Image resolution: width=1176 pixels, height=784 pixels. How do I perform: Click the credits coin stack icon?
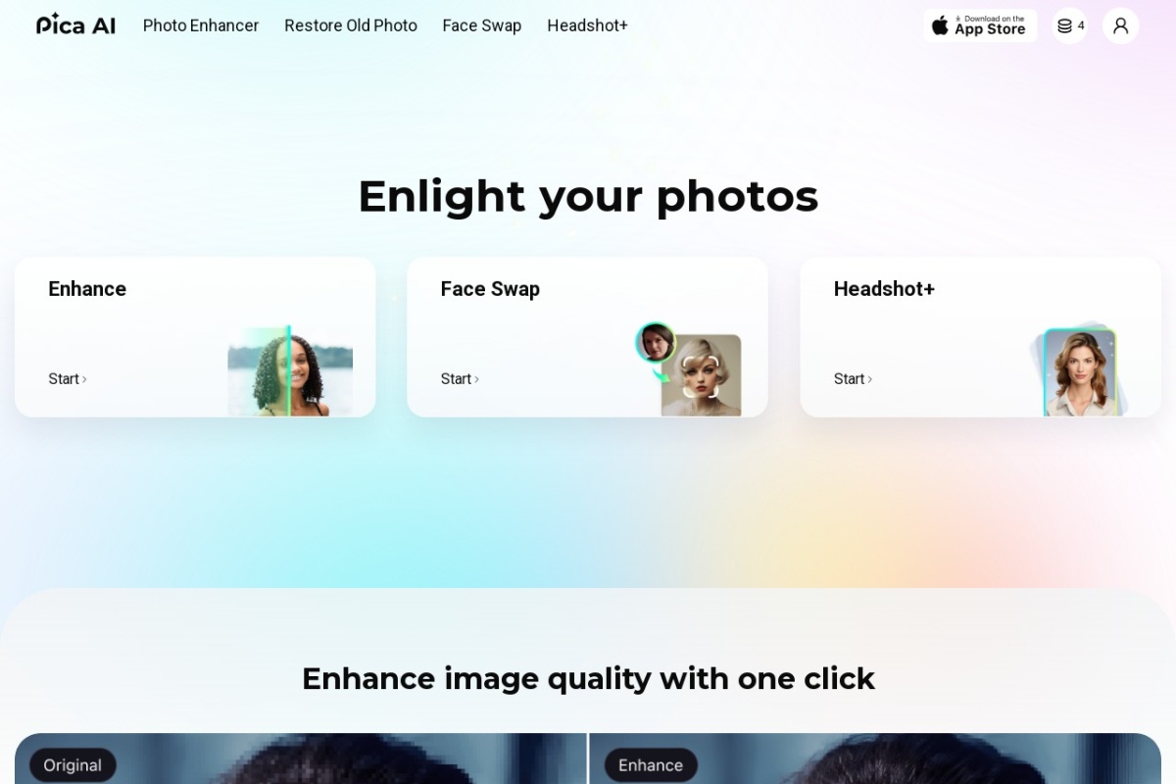pyautogui.click(x=1064, y=25)
